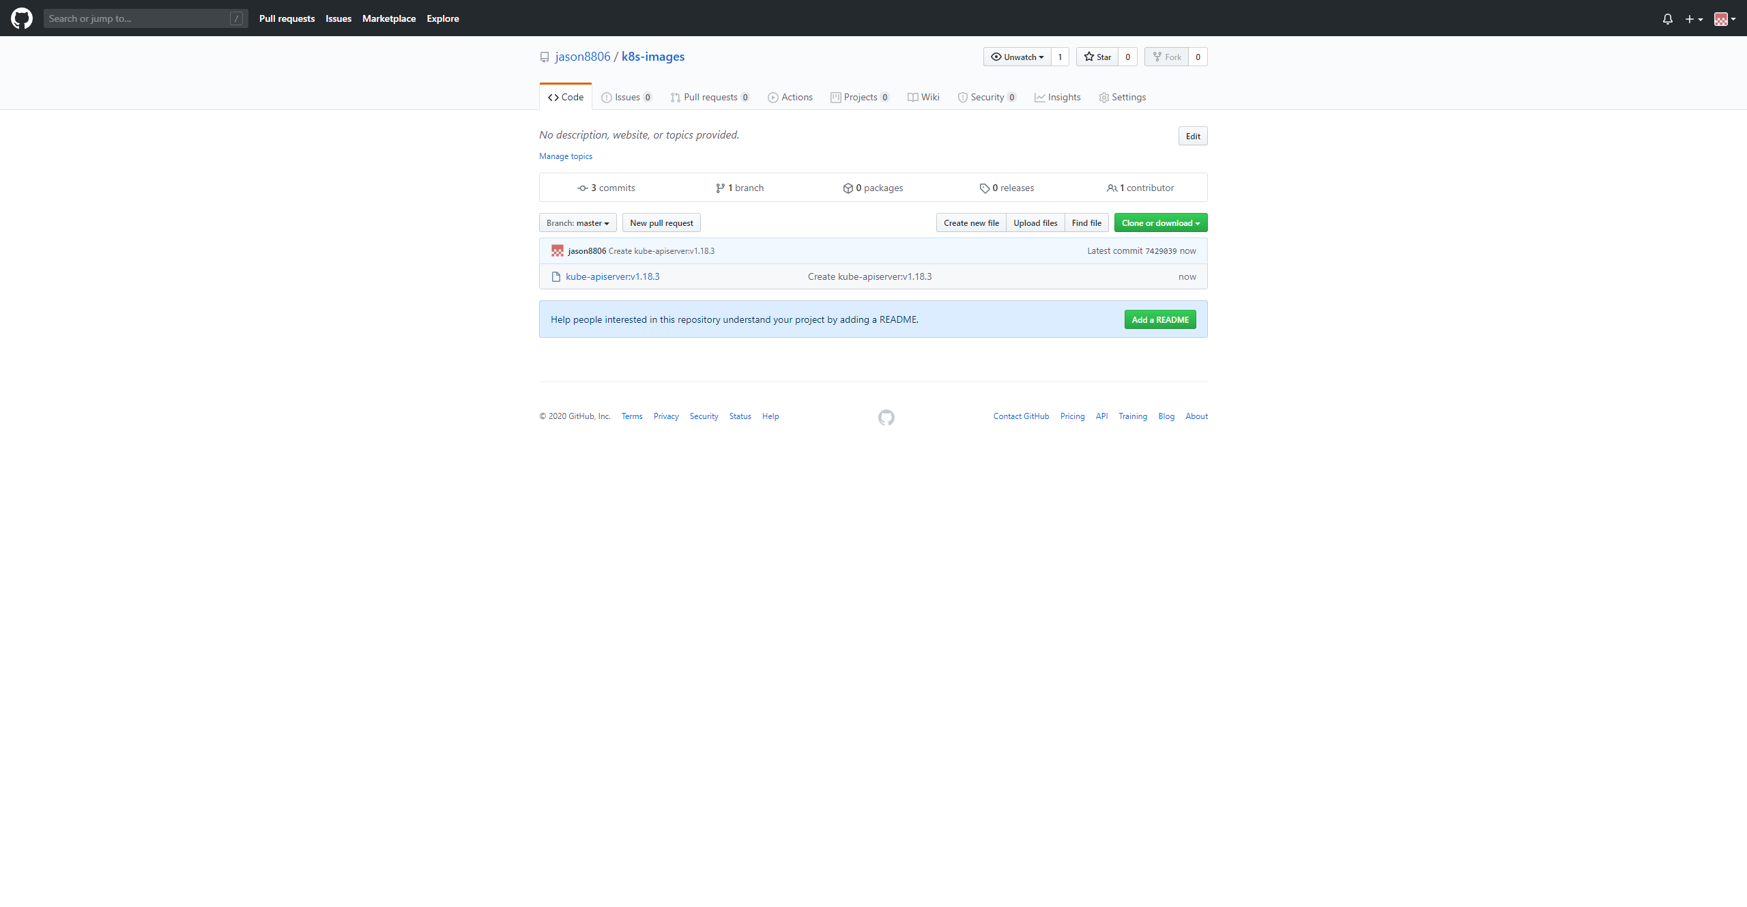View 0 packages
The image size is (1747, 907).
873,188
